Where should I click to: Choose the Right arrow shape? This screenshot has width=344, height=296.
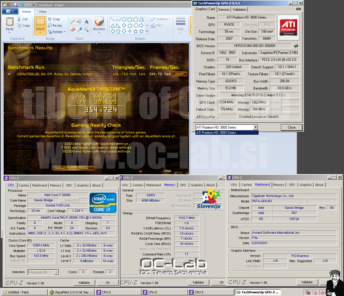point(142,25)
